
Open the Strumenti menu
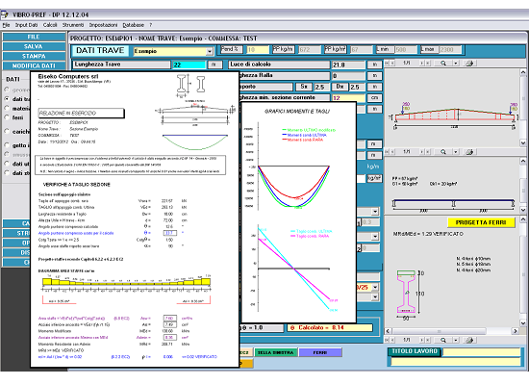[x=73, y=25]
